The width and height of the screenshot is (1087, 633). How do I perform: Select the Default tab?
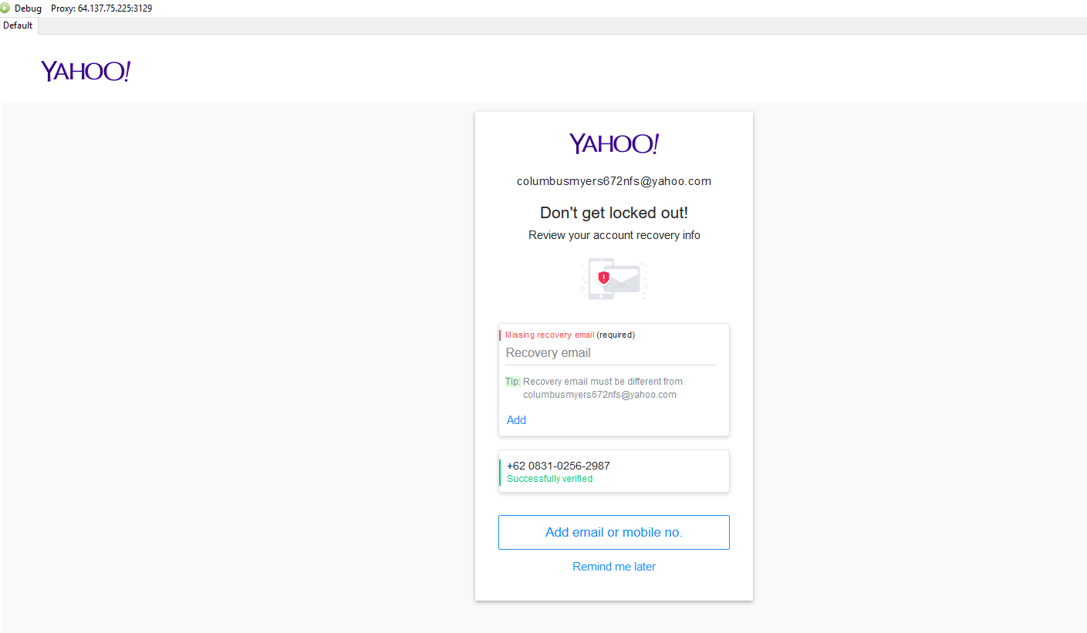(x=18, y=25)
